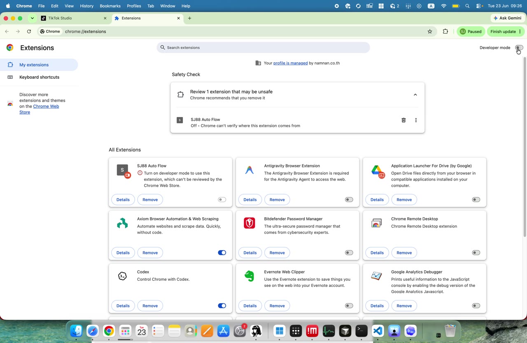527x343 pixels.
Task: Click the Bitdefender shield icon
Action: tap(250, 223)
